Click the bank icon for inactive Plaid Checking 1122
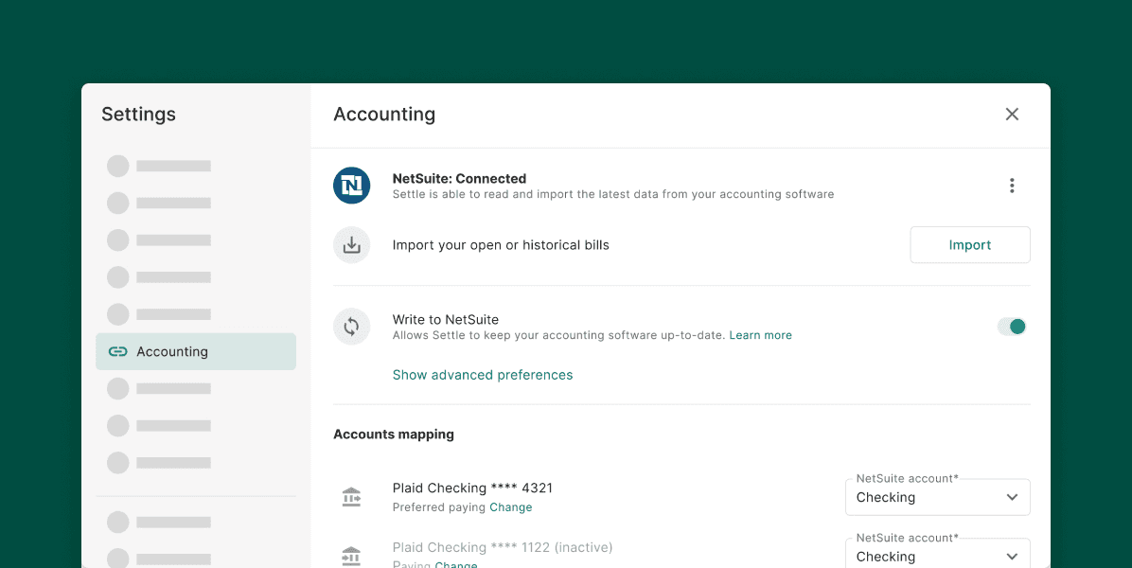Image resolution: width=1132 pixels, height=568 pixels. (x=351, y=555)
